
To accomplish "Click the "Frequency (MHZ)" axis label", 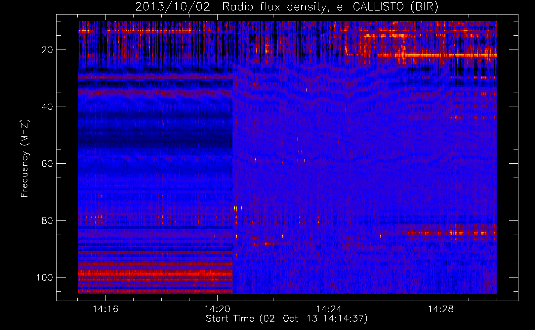I will click(25, 158).
